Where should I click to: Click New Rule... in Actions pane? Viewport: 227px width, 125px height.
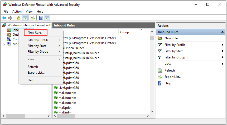click(172, 38)
